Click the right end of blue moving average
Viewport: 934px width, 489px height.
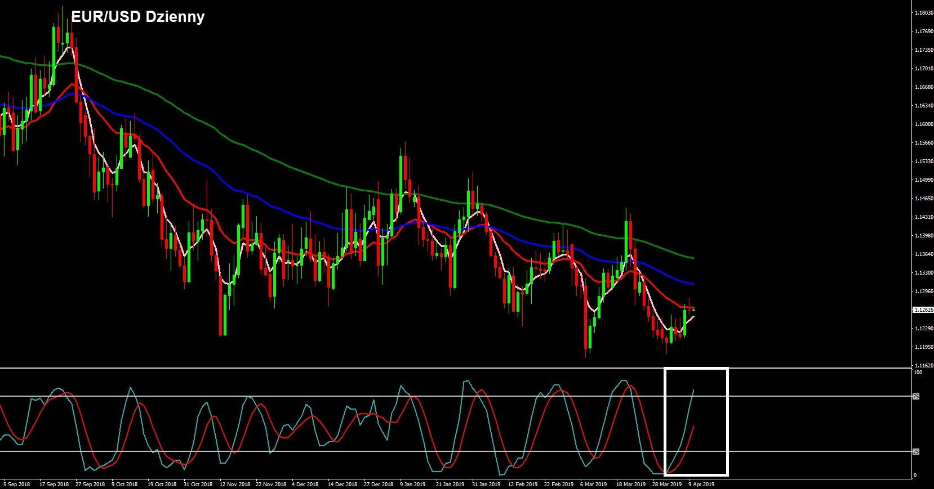693,284
